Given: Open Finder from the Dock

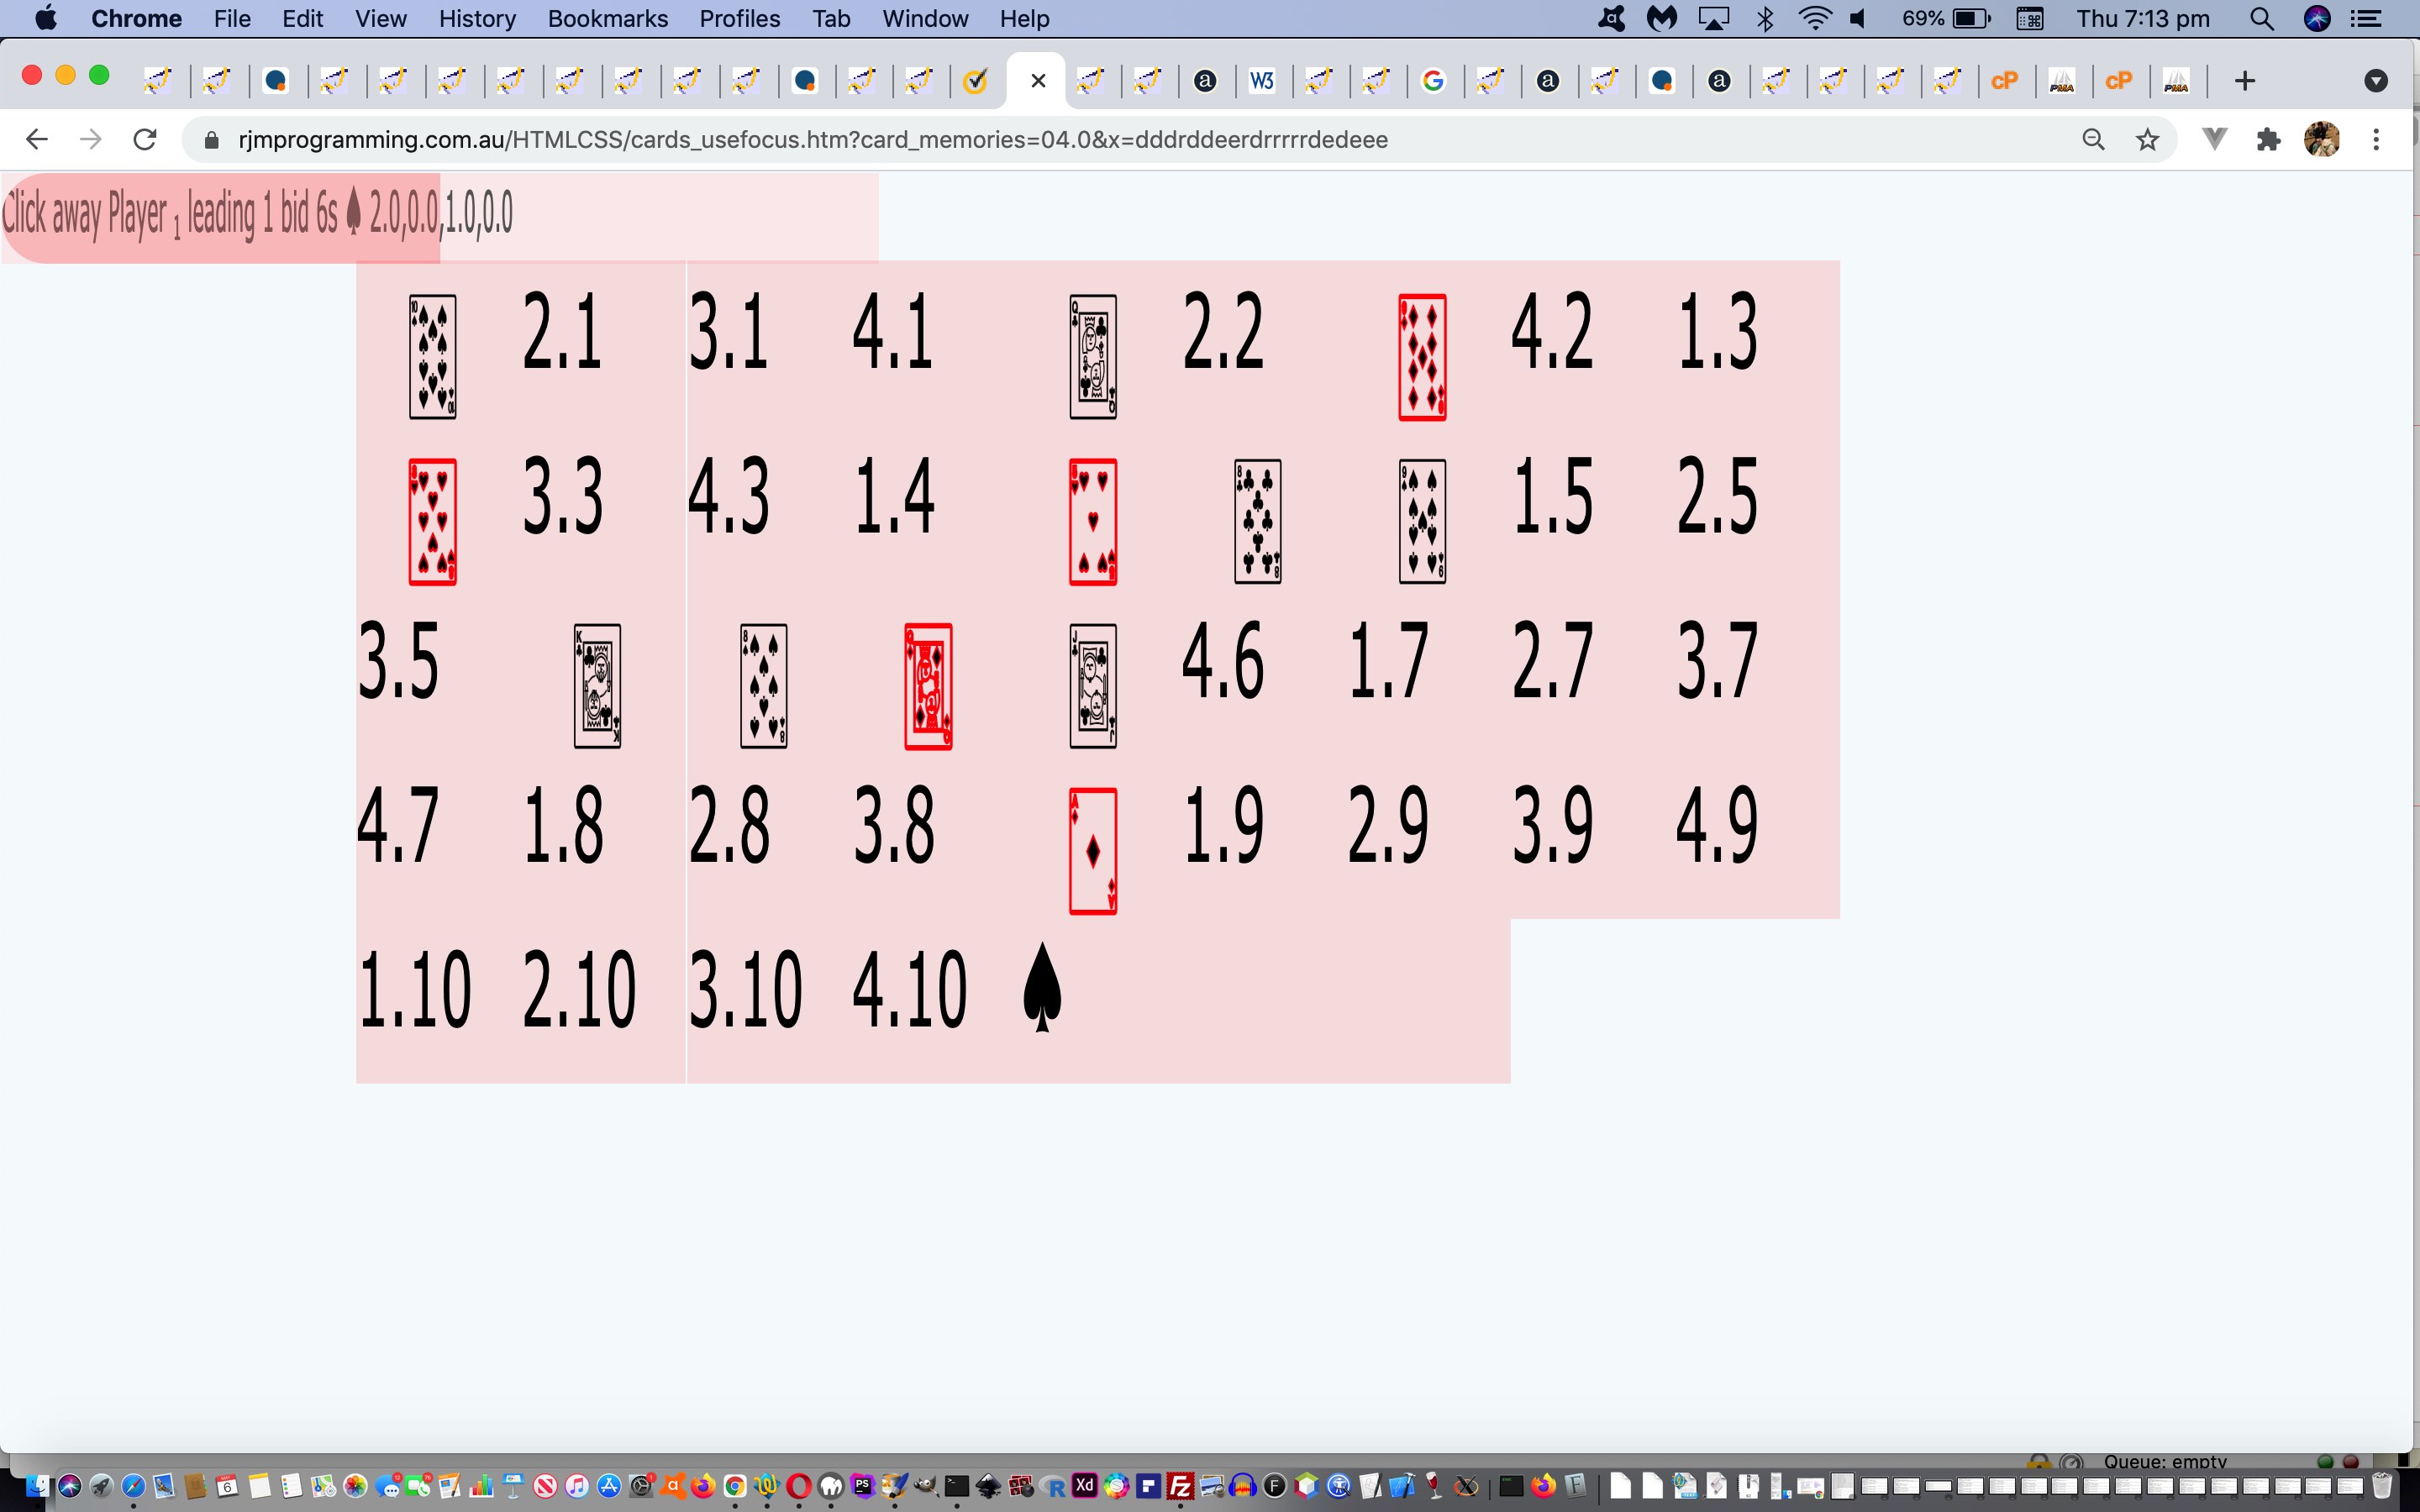Looking at the screenshot, I should point(37,1487).
